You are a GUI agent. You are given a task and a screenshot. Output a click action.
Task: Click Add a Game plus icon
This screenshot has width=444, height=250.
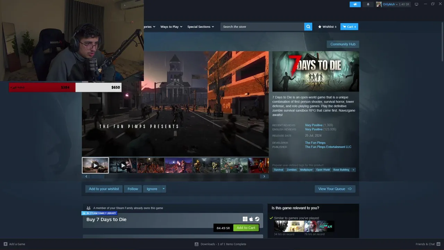pyautogui.click(x=5, y=244)
